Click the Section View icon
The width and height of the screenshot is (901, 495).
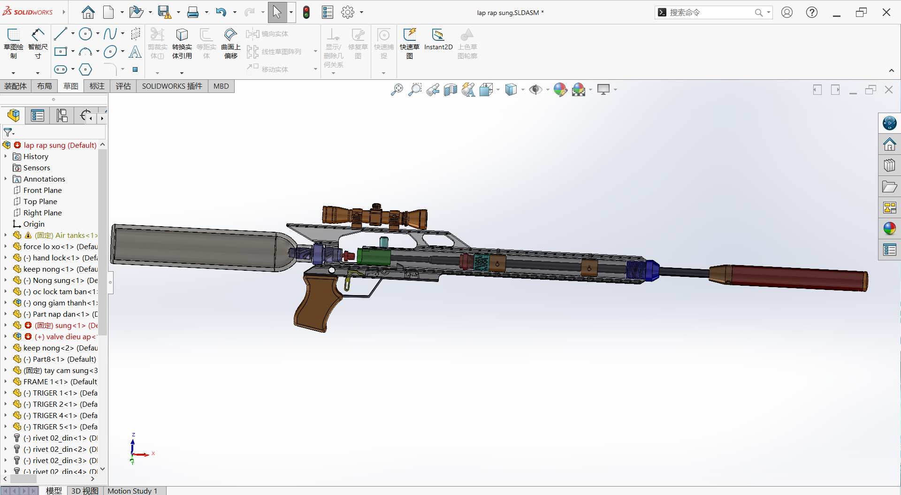(x=450, y=90)
